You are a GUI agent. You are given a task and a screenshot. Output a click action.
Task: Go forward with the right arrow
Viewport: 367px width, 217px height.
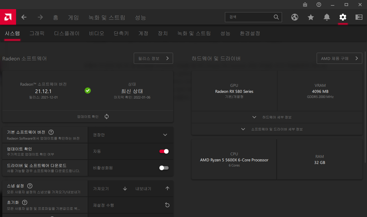(x=40, y=17)
